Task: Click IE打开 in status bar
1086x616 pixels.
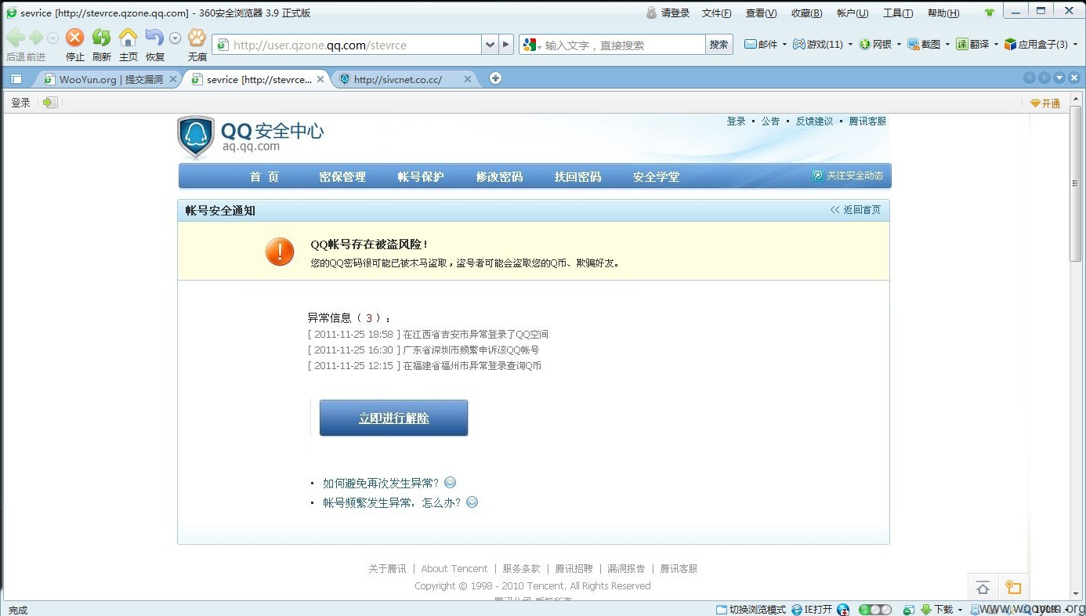Action: [812, 609]
